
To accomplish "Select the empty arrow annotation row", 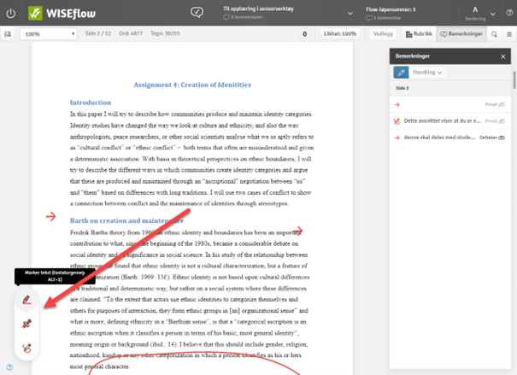I will [x=450, y=104].
